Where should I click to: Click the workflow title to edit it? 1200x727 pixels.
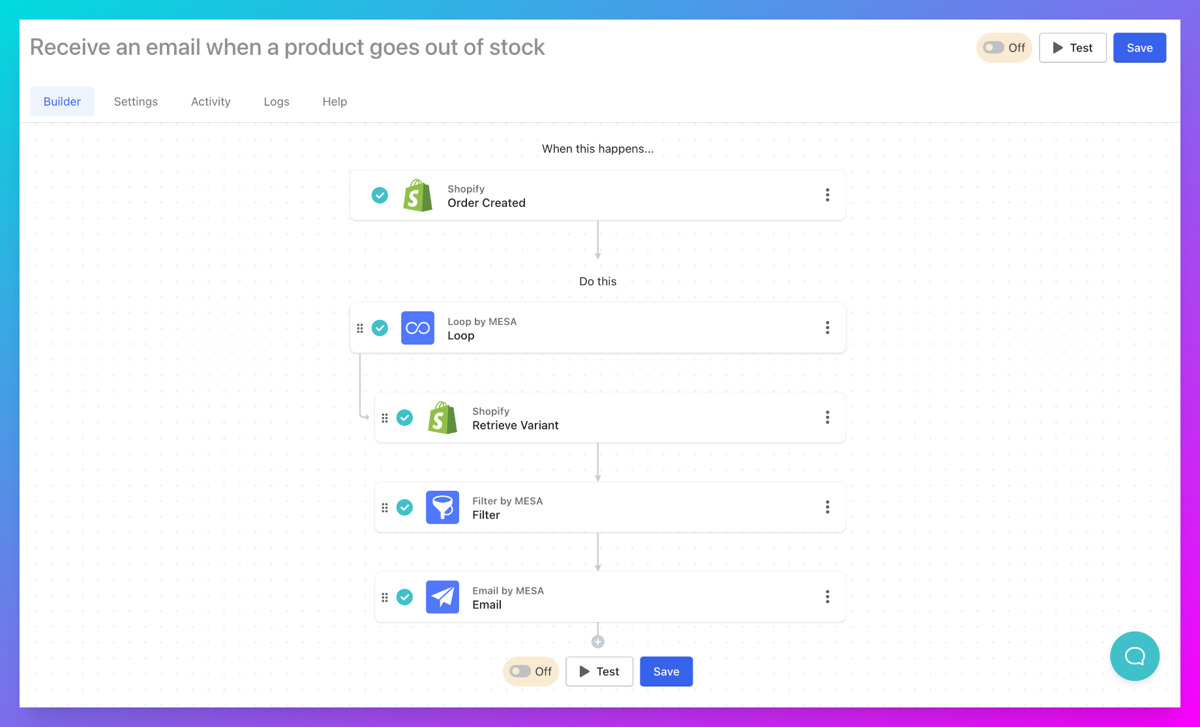(287, 47)
